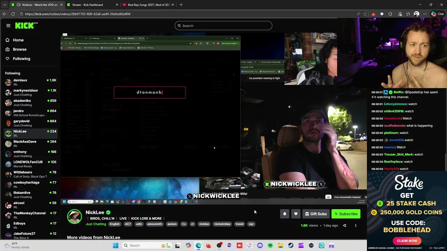This screenshot has height=251, width=447.
Task: Open File Explorer from the taskbar
Action: [280, 245]
